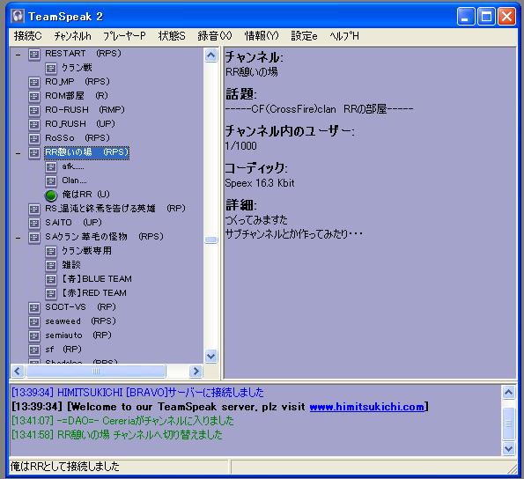This screenshot has width=524, height=479.
Task: Click the クラン戦専用 sub-channel icon
Action: (x=51, y=251)
